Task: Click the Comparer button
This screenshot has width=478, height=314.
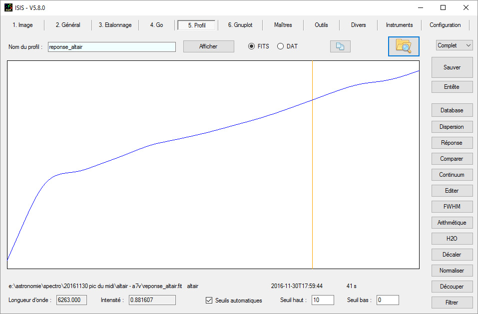Action: click(452, 159)
